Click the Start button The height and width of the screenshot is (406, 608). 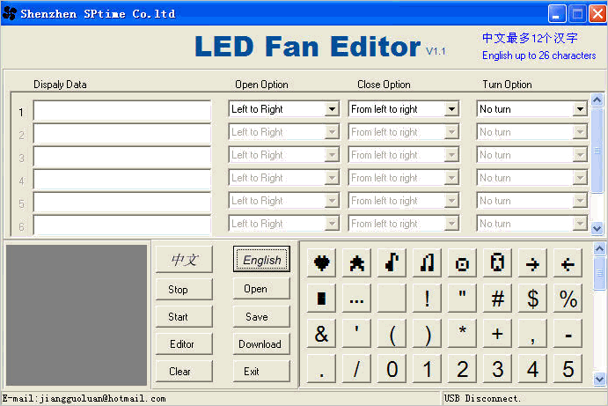pos(184,317)
